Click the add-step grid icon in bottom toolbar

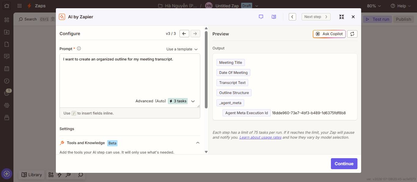click(x=51, y=175)
